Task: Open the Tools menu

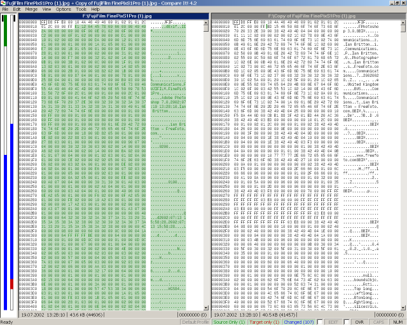Action: click(x=81, y=10)
